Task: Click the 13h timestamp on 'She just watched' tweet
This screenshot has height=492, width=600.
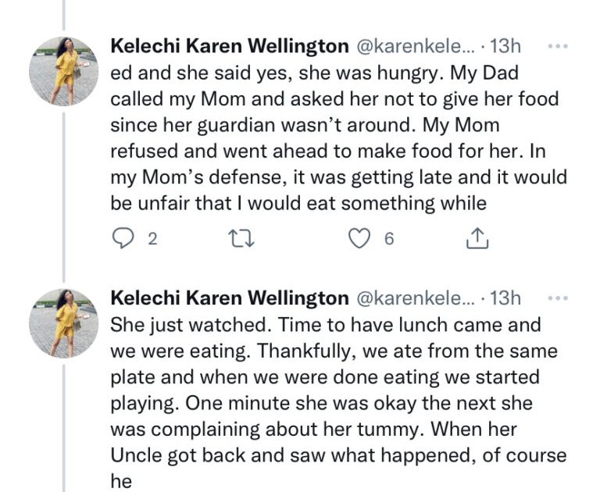Action: (505, 298)
